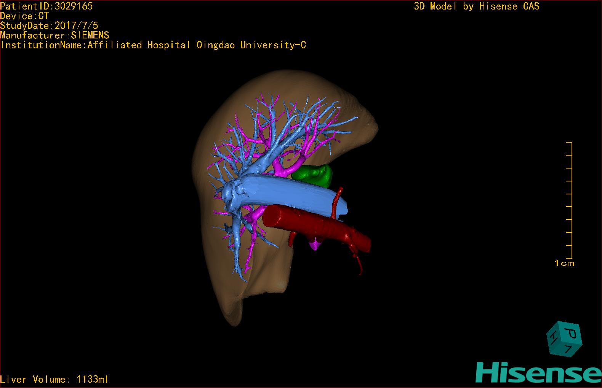Click the bottom face of the orientation cube
This screenshot has height=388, width=602.
coord(568,348)
